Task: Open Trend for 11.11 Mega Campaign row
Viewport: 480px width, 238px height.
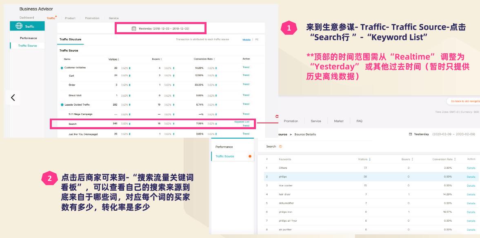Action: pyautogui.click(x=246, y=114)
